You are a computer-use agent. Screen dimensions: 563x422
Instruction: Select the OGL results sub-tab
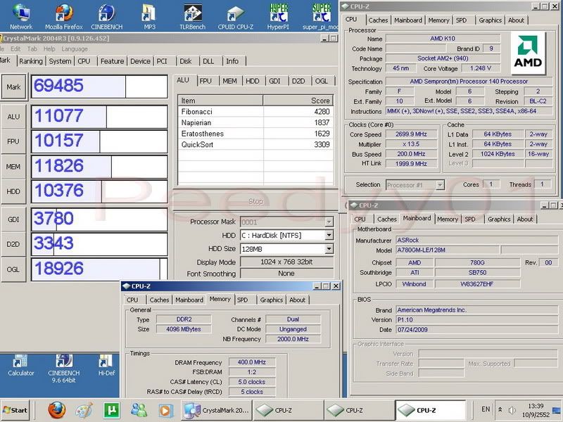(322, 81)
